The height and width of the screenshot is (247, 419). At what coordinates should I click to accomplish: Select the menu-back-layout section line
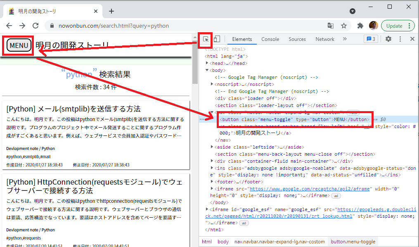click(295, 154)
